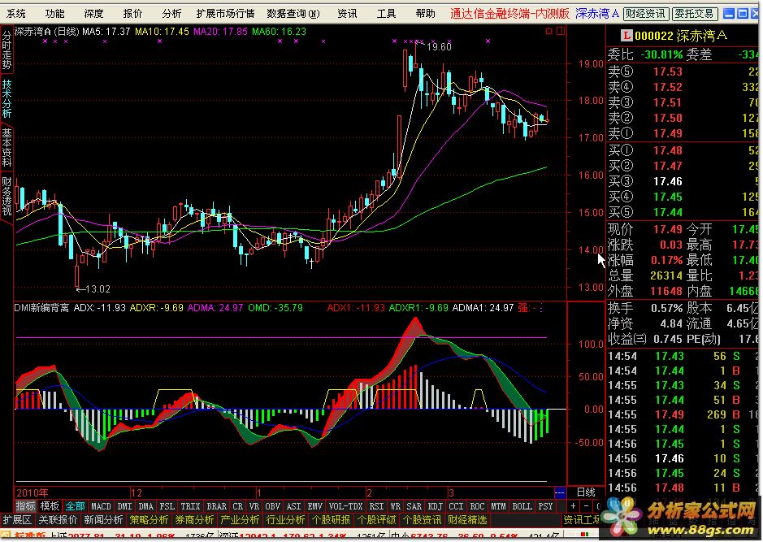Viewport: 763px width, 542px height.
Task: Click the minus button beside the PSY tab
Action: point(587,506)
